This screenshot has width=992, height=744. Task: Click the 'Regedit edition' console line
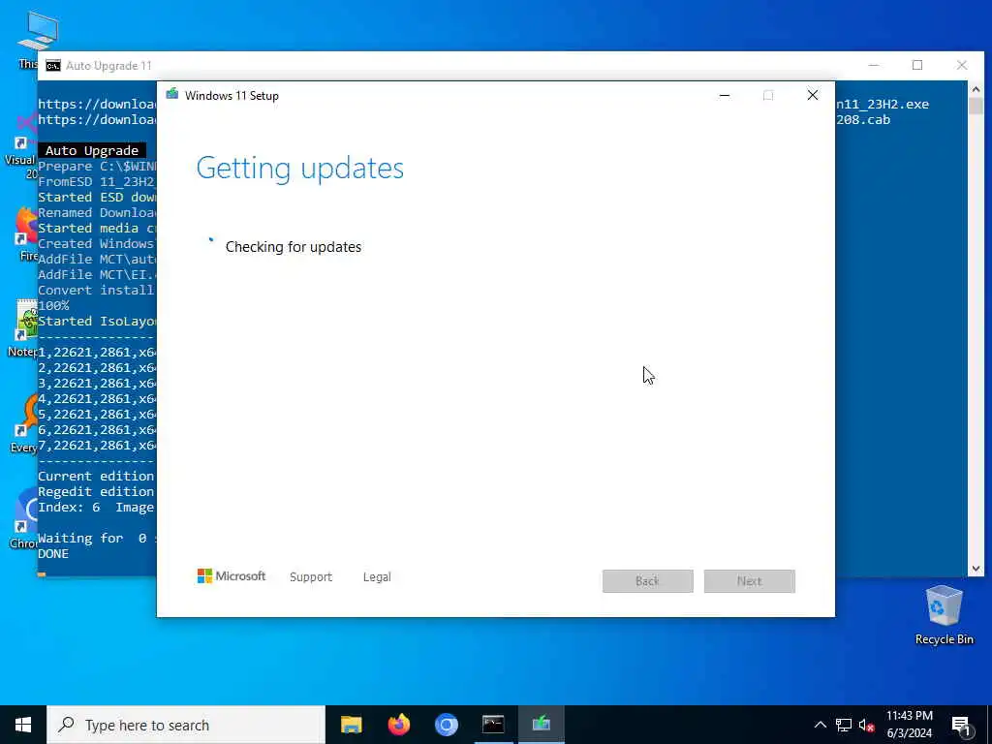96,491
